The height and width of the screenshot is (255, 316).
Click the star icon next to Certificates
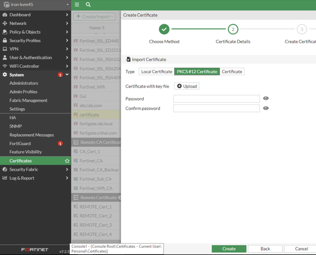67,161
